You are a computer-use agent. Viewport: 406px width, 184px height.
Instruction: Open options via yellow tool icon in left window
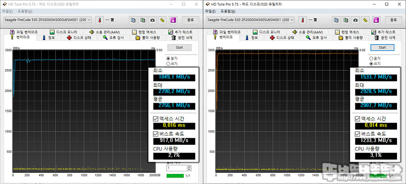pos(162,20)
